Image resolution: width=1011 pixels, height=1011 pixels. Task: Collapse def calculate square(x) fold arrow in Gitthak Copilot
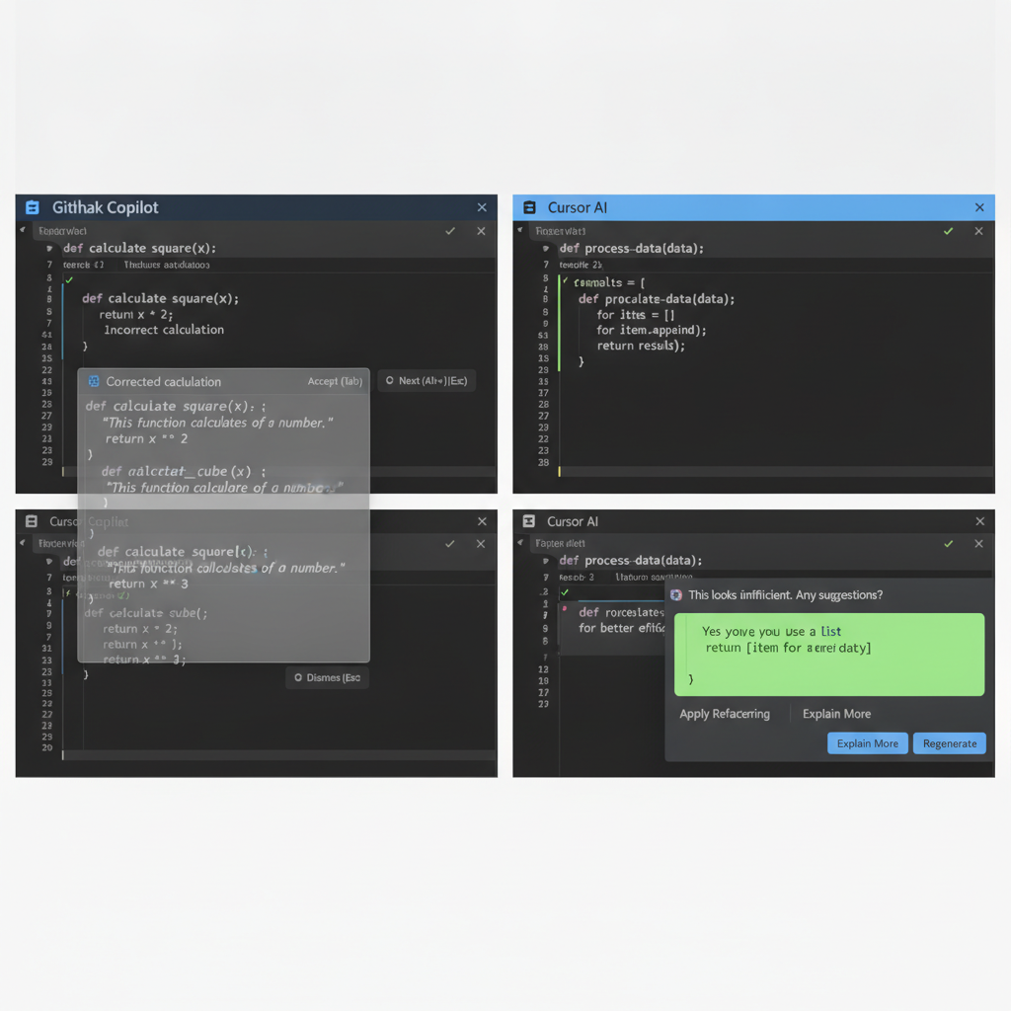[x=49, y=248]
